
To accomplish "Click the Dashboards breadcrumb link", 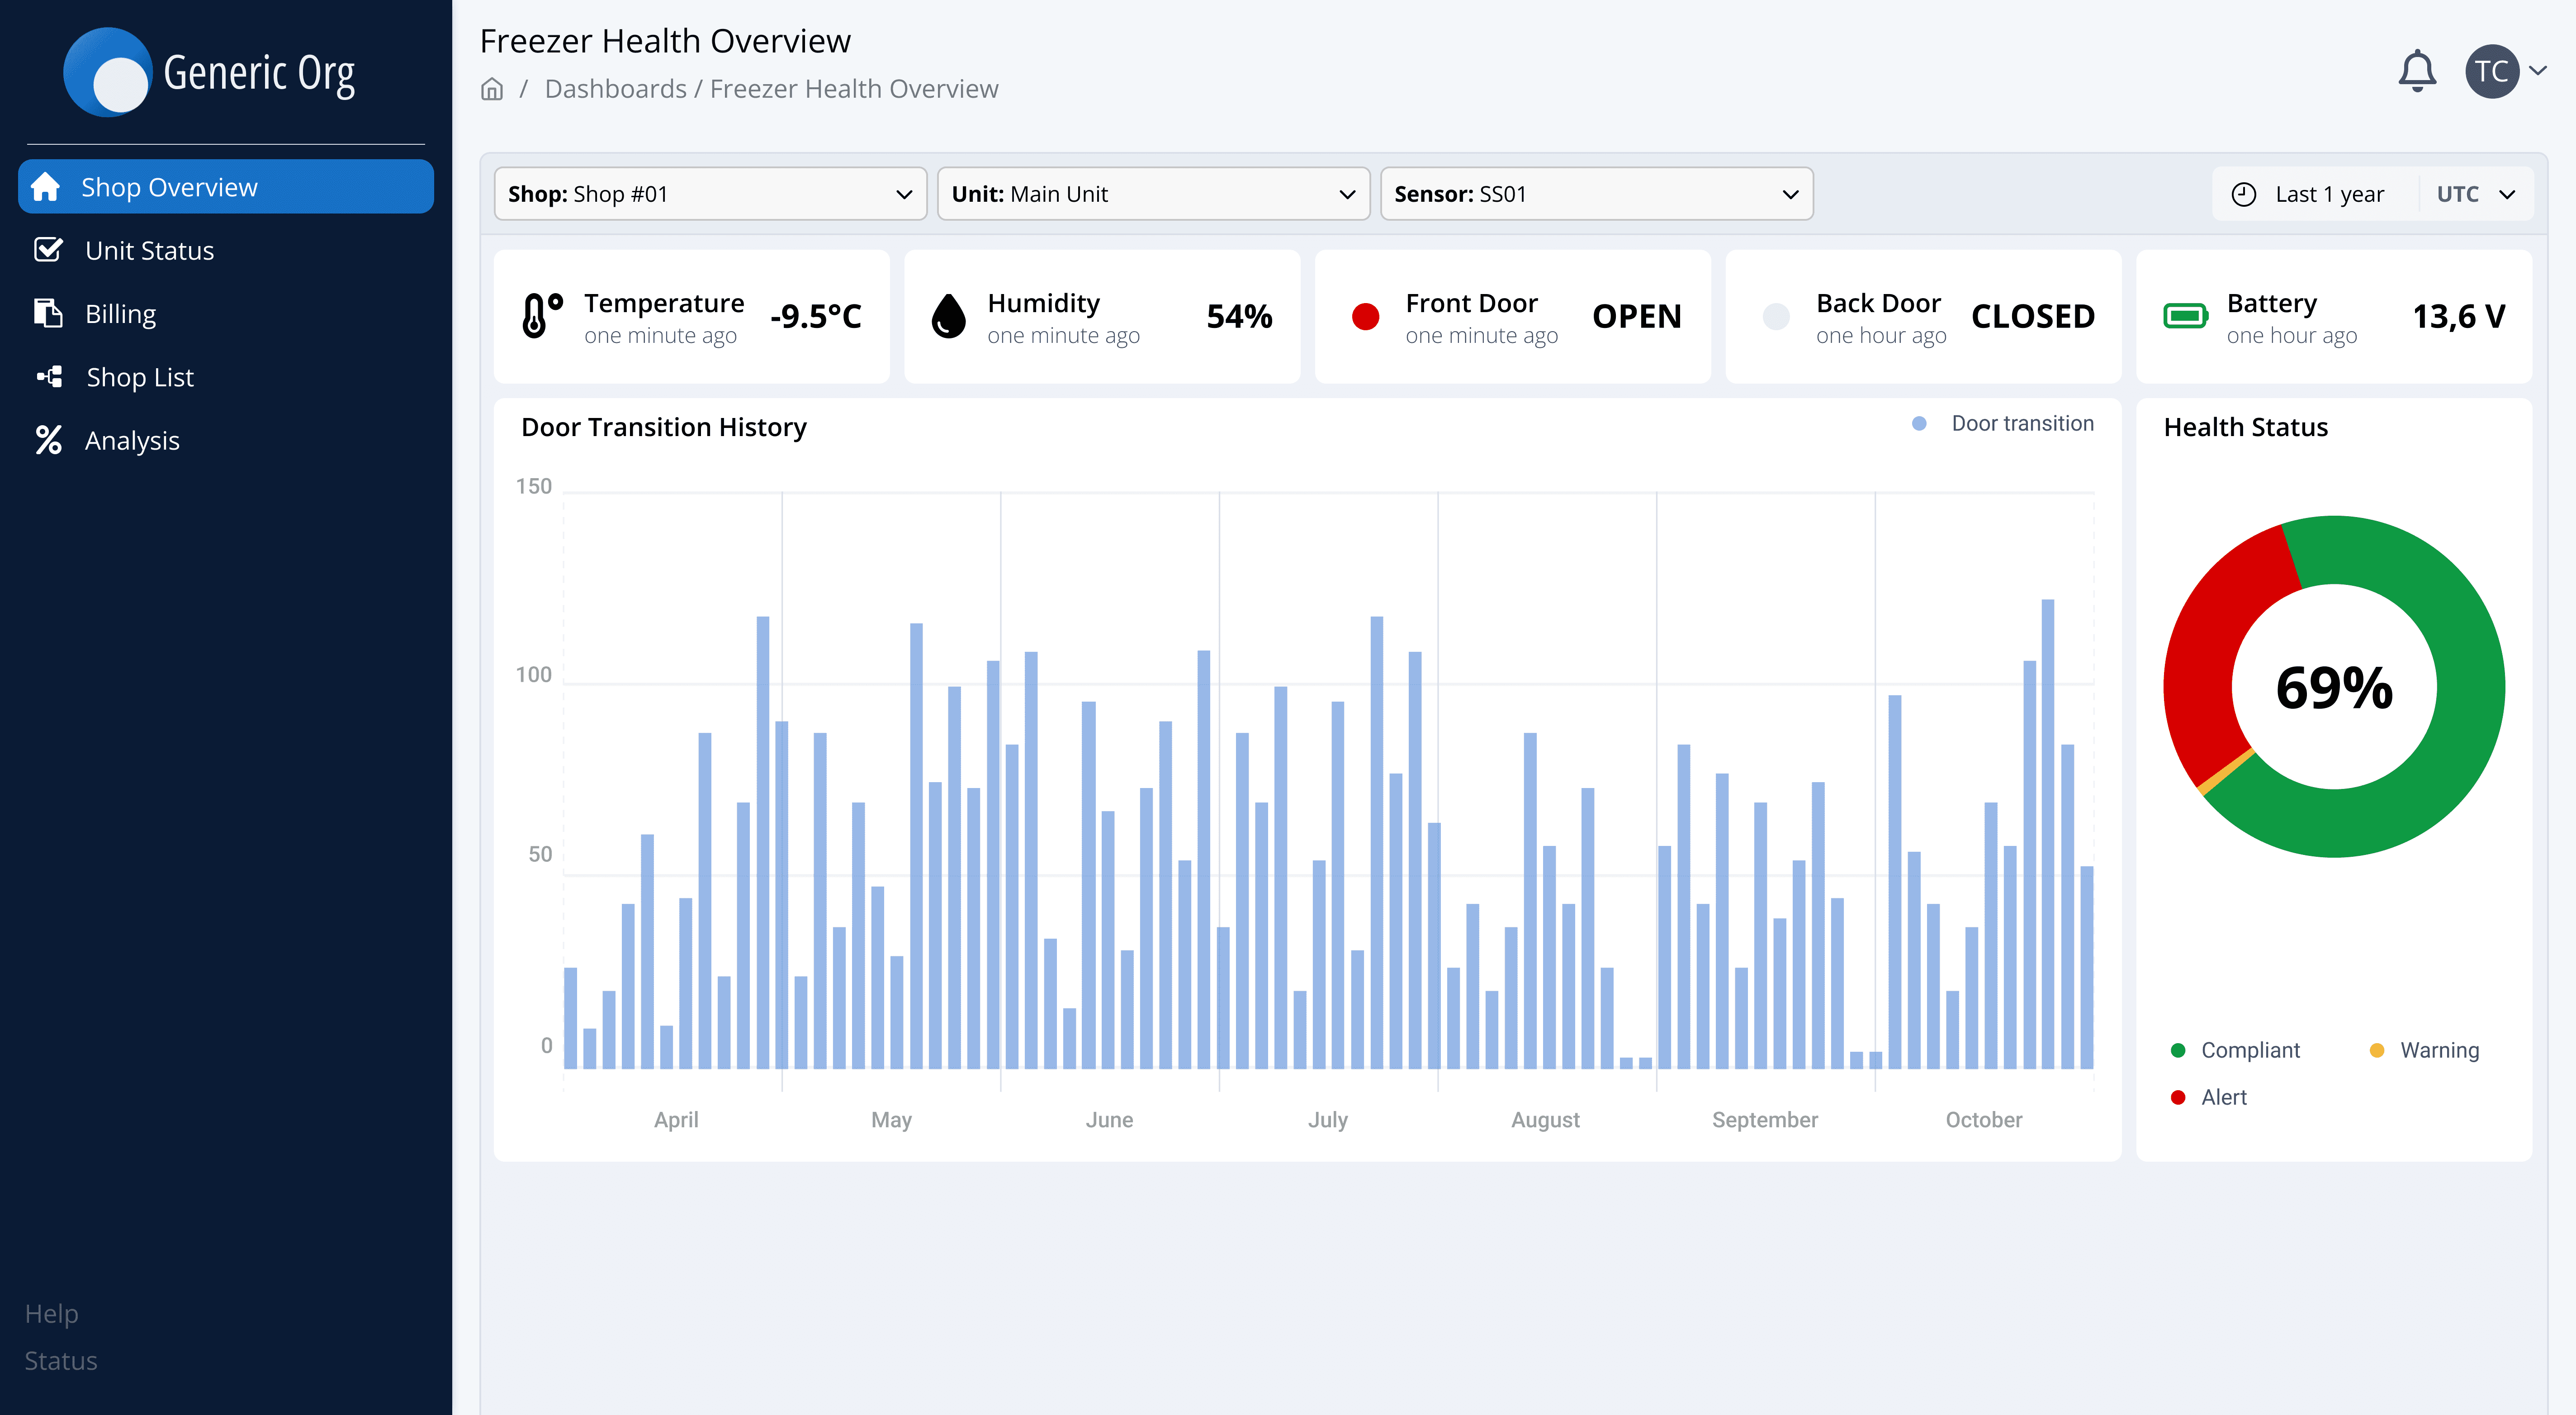I will click(615, 89).
